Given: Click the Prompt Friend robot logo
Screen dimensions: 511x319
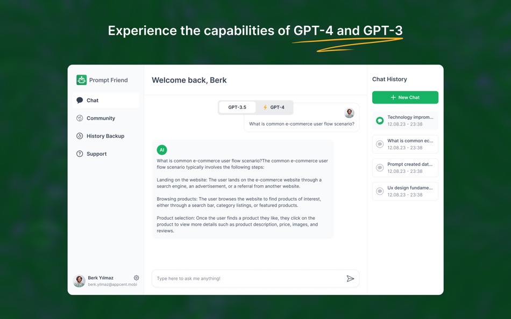Looking at the screenshot, I should click(x=81, y=79).
